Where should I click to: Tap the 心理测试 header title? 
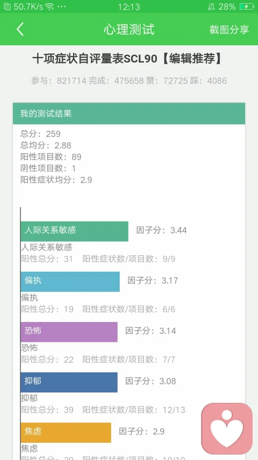(128, 29)
